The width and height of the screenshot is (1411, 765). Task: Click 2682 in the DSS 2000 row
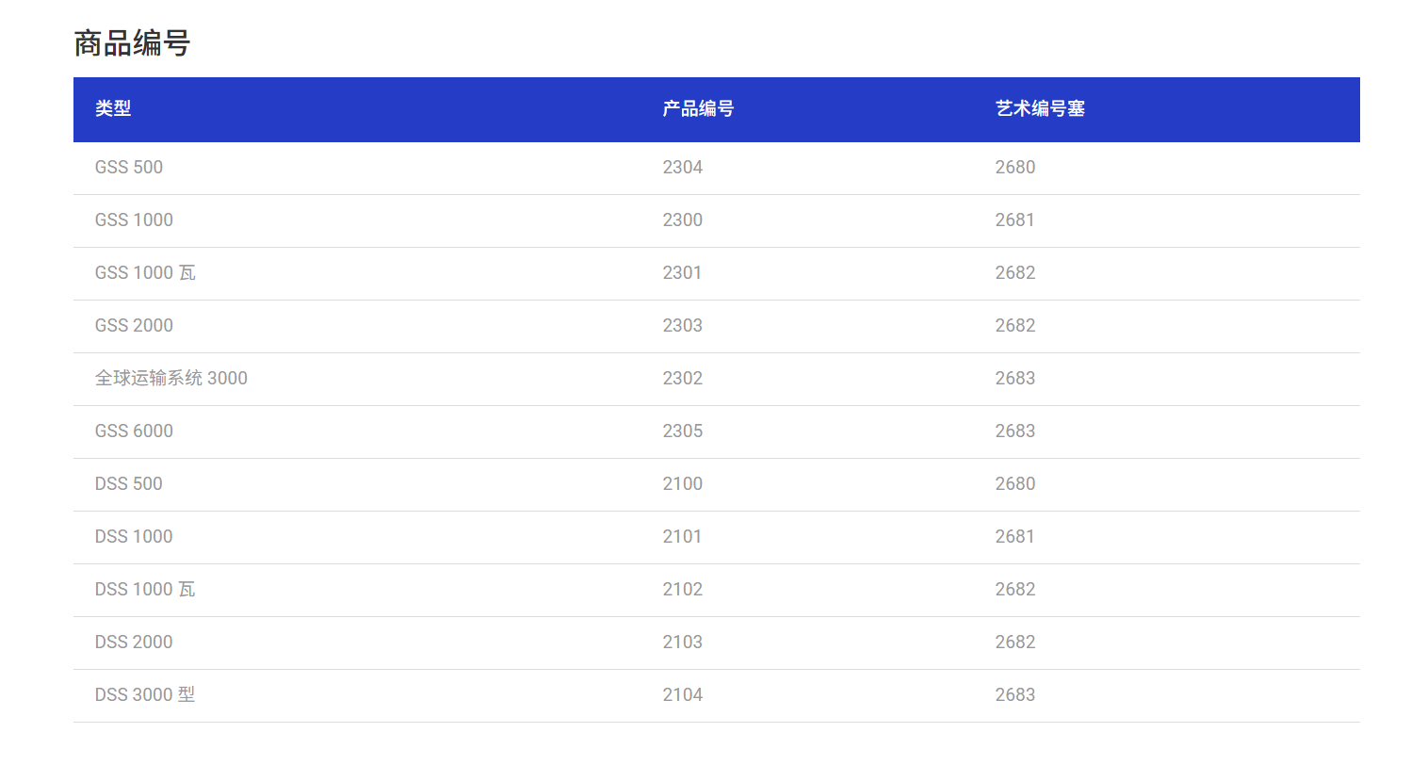point(1015,643)
